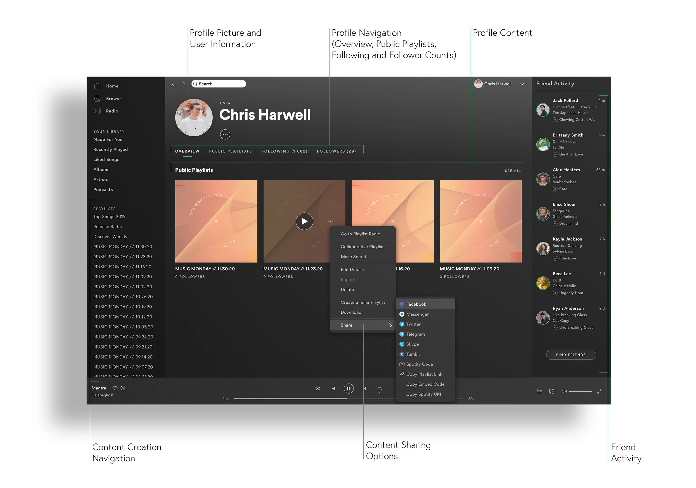Open the Chris Harwell account dropdown
Image resolution: width=696 pixels, height=488 pixels.
[x=521, y=84]
